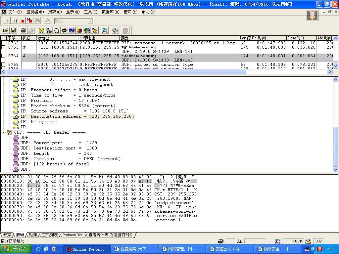
Task: Print with the printer icon
Action: click(x=24, y=30)
